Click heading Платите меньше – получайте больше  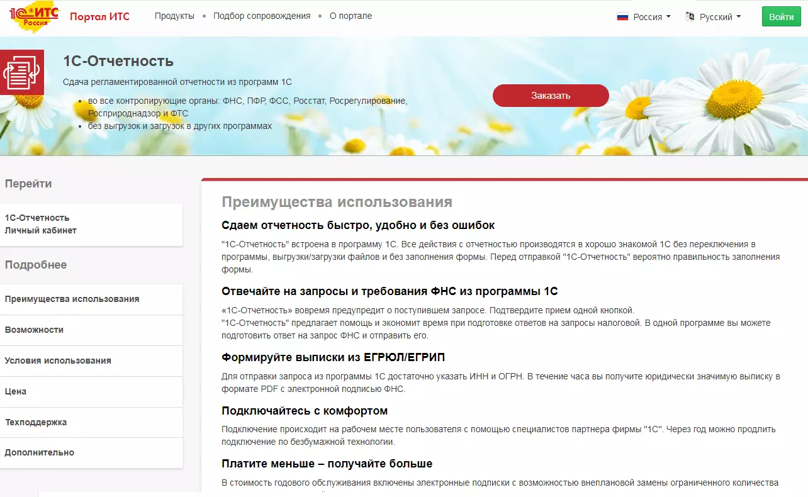click(x=327, y=464)
